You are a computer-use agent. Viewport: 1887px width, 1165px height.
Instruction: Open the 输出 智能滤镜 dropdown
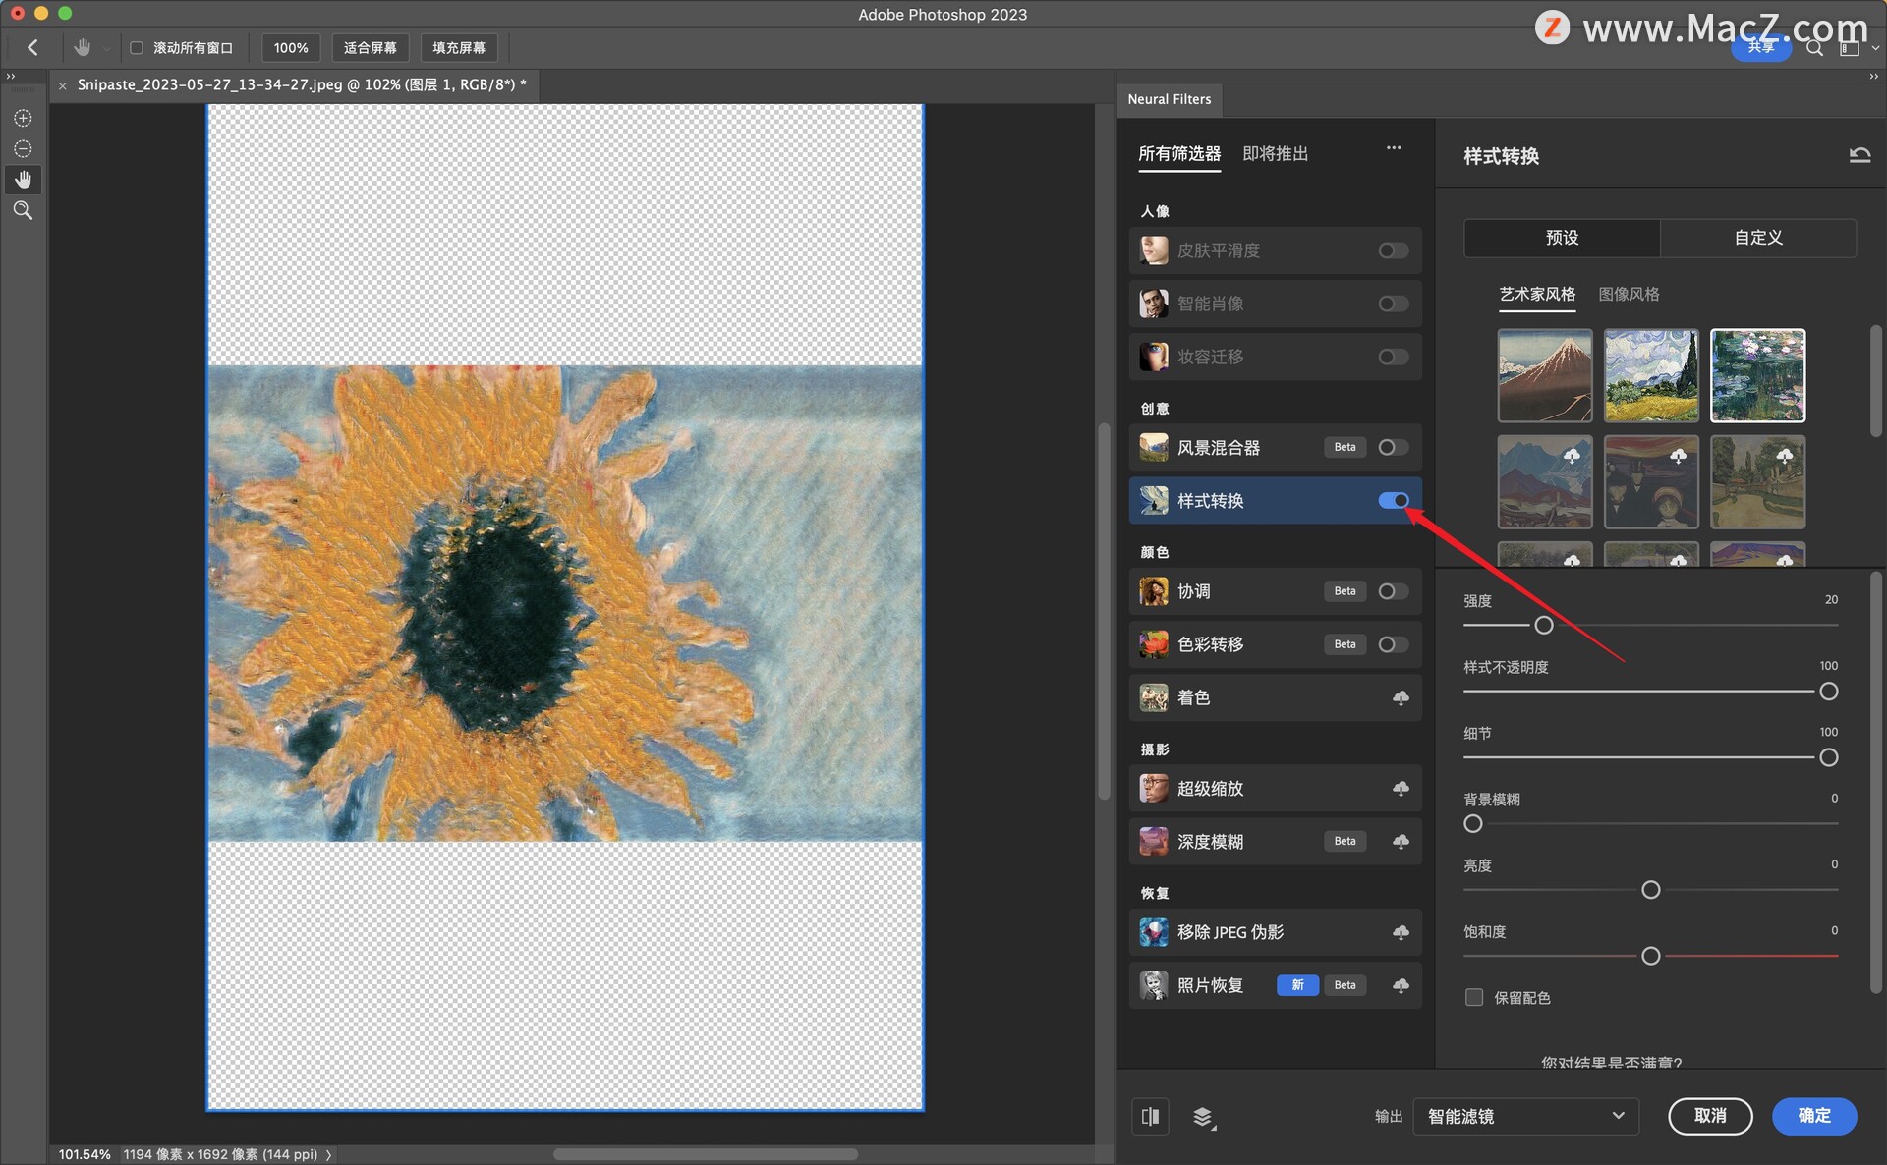[x=1525, y=1116]
